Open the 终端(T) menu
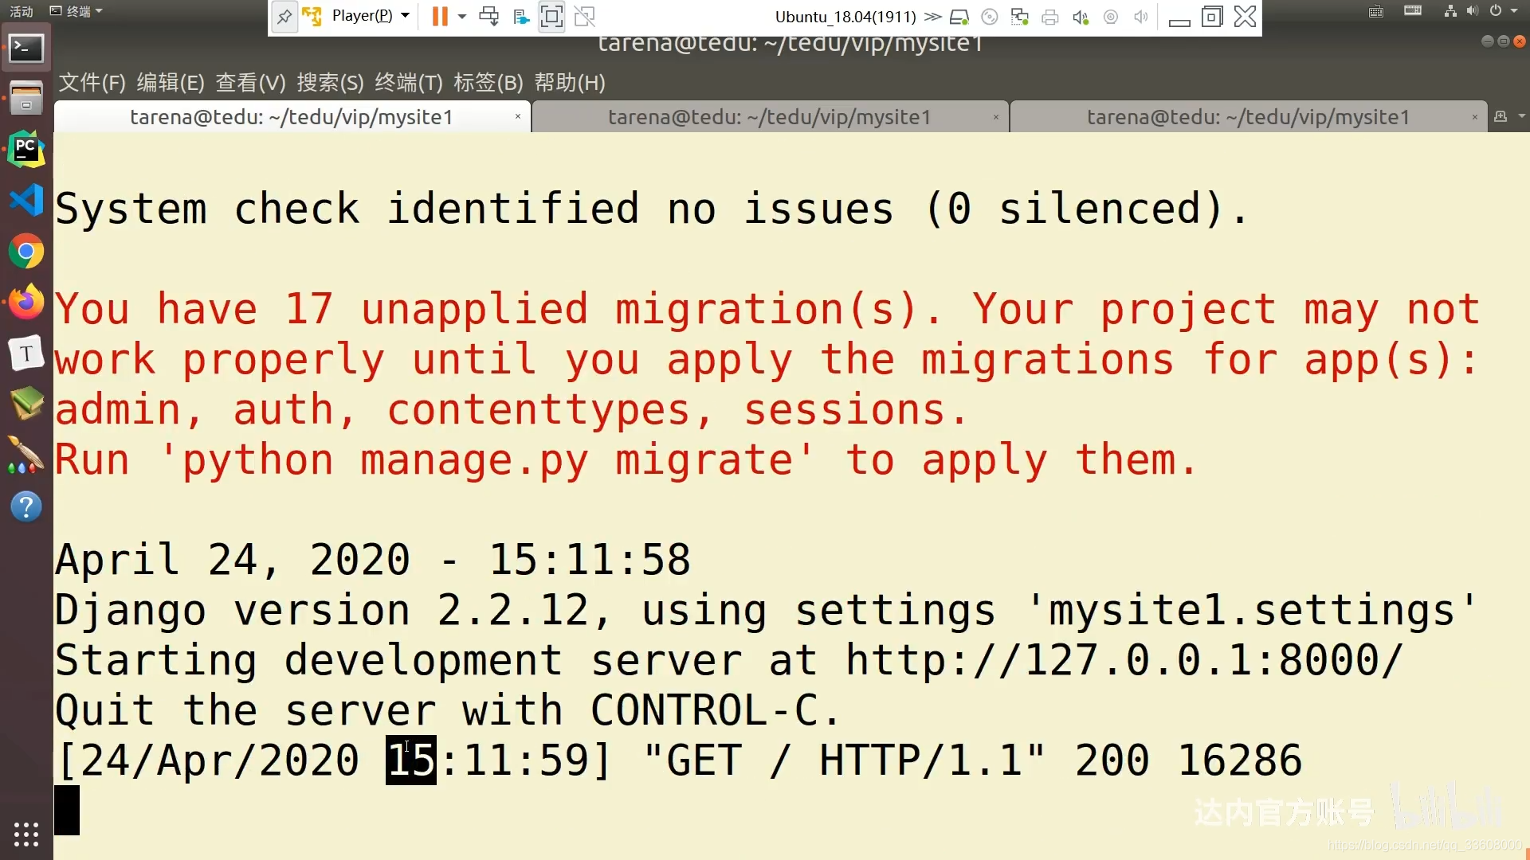 click(x=408, y=83)
